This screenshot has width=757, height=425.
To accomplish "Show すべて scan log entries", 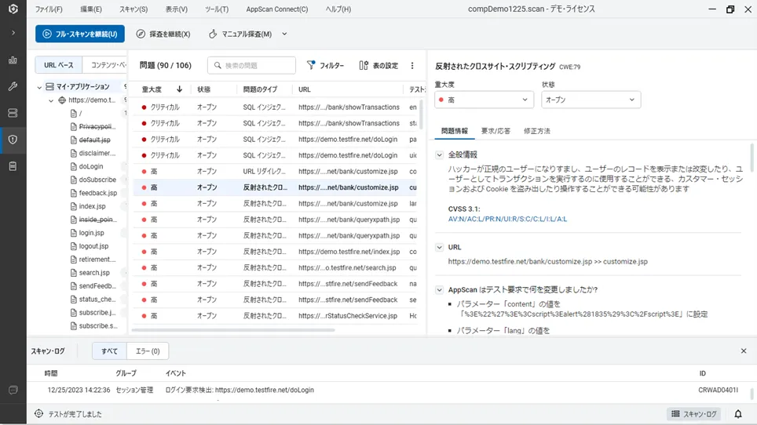I will [110, 351].
